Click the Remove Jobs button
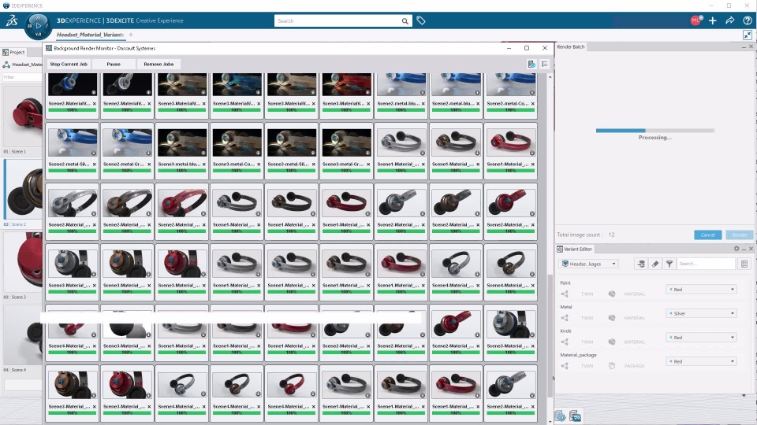Viewport: 757px width, 425px height. click(x=158, y=64)
